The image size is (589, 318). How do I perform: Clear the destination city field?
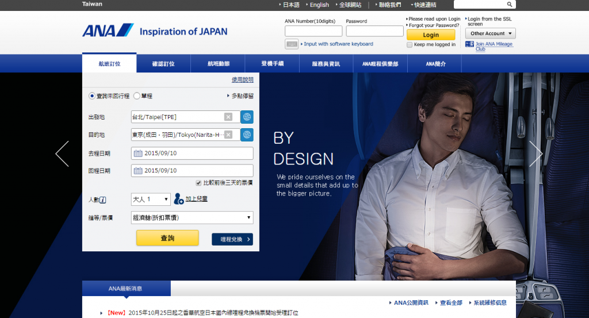tap(228, 135)
